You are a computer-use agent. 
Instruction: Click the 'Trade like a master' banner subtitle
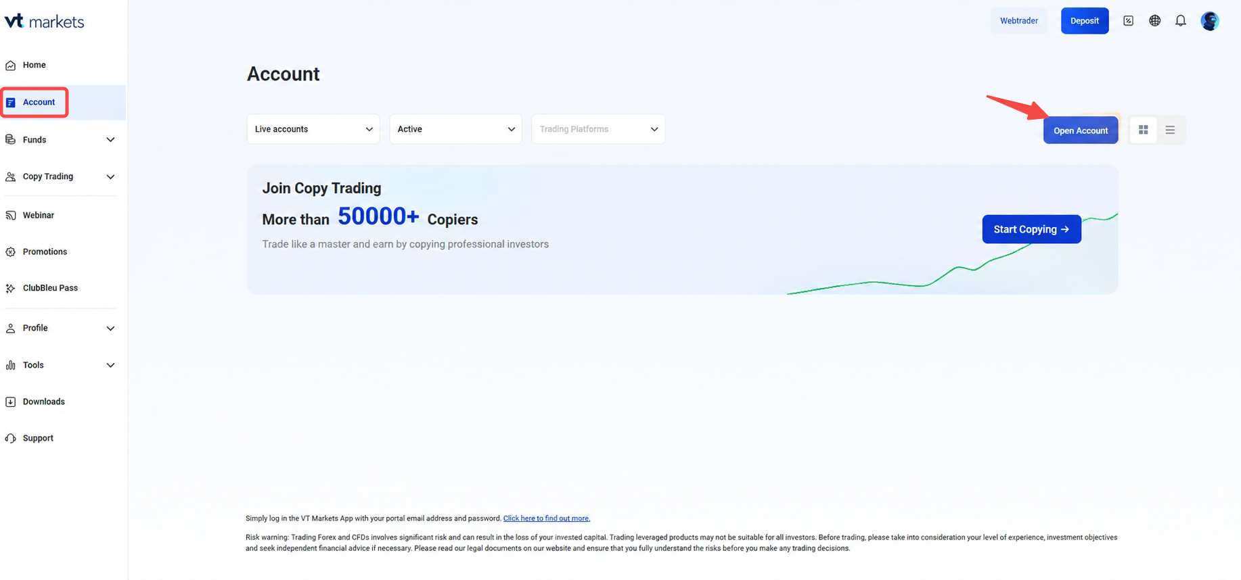tap(405, 244)
